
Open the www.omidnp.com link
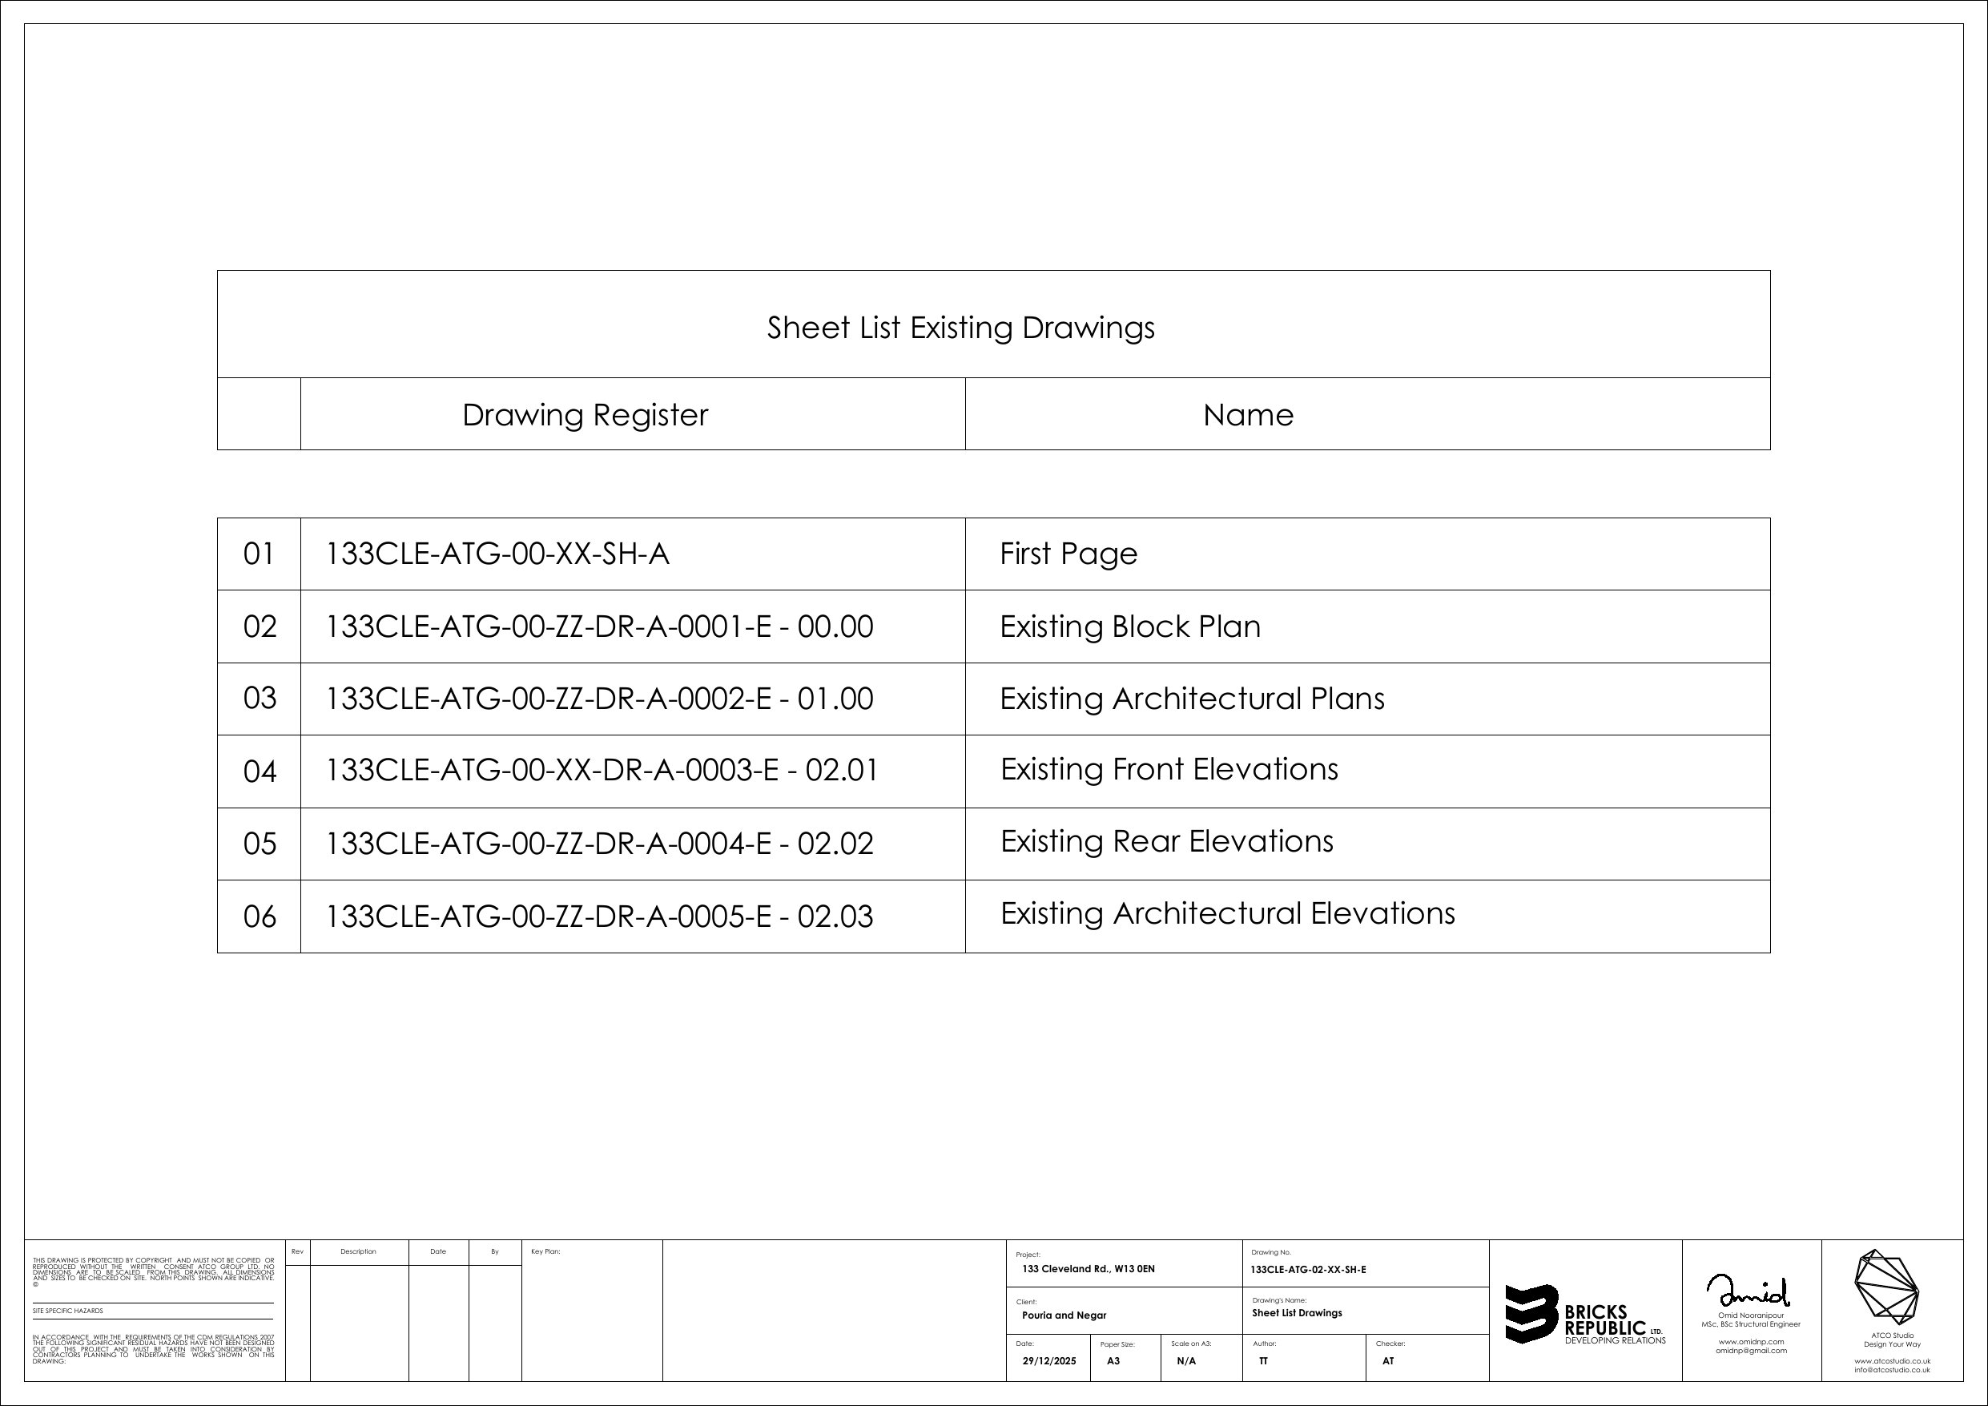click(x=1751, y=1342)
